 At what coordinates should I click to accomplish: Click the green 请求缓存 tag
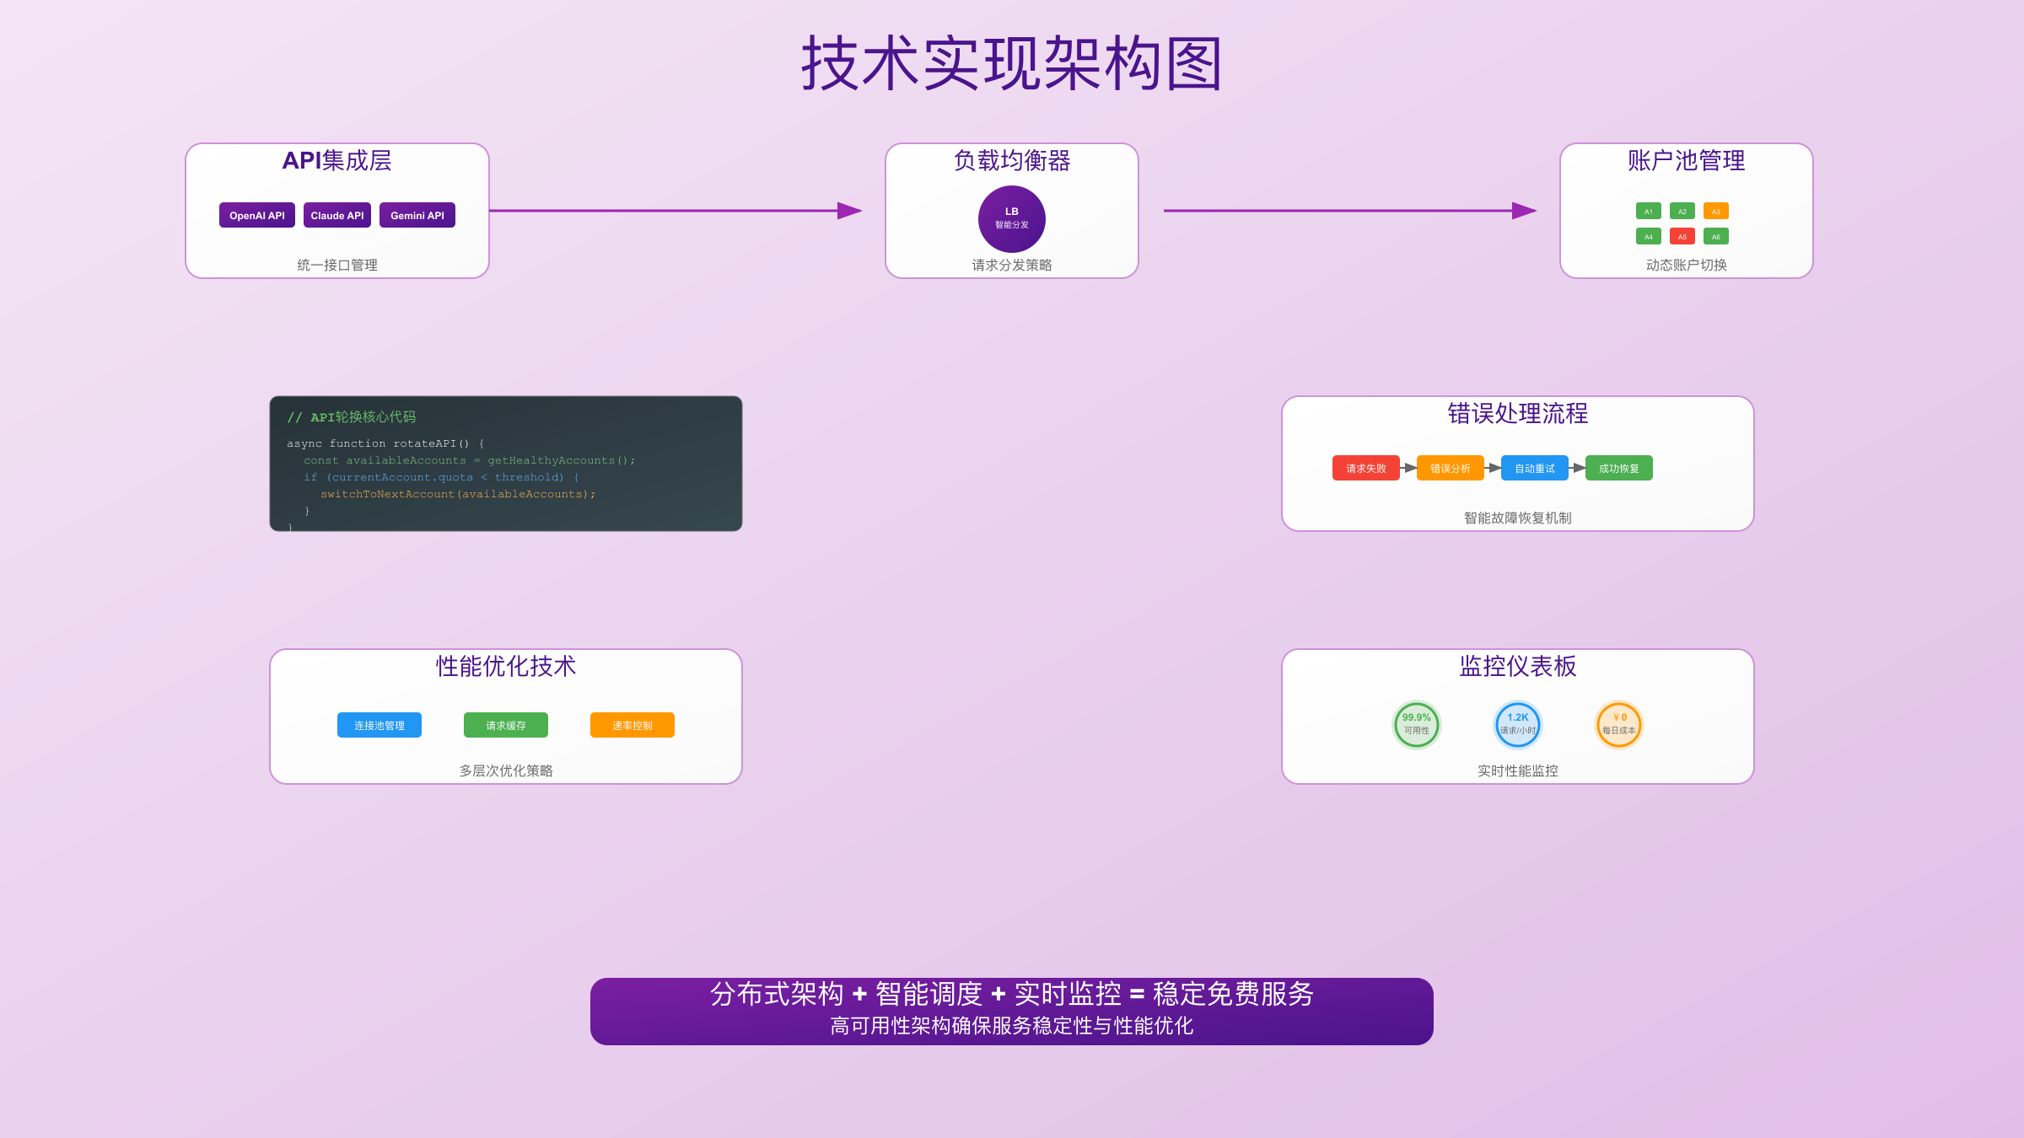pos(506,725)
